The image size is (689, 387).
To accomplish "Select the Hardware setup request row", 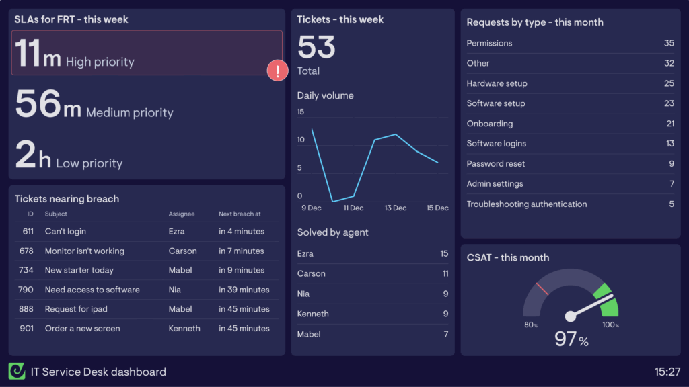I will 570,84.
